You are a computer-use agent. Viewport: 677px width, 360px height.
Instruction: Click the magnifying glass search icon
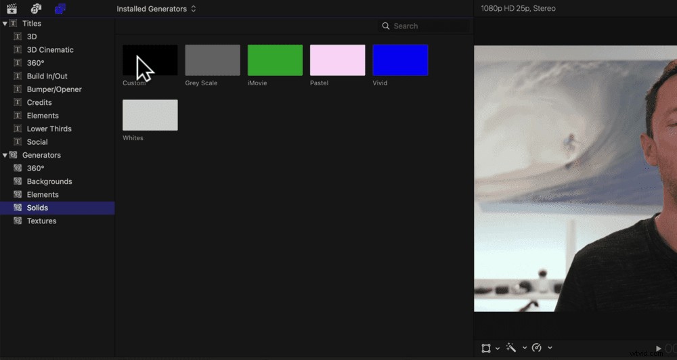pyautogui.click(x=386, y=26)
